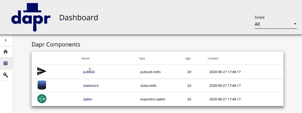The image size is (302, 113).
Task: Click the statestore database icon
Action: pyautogui.click(x=42, y=85)
